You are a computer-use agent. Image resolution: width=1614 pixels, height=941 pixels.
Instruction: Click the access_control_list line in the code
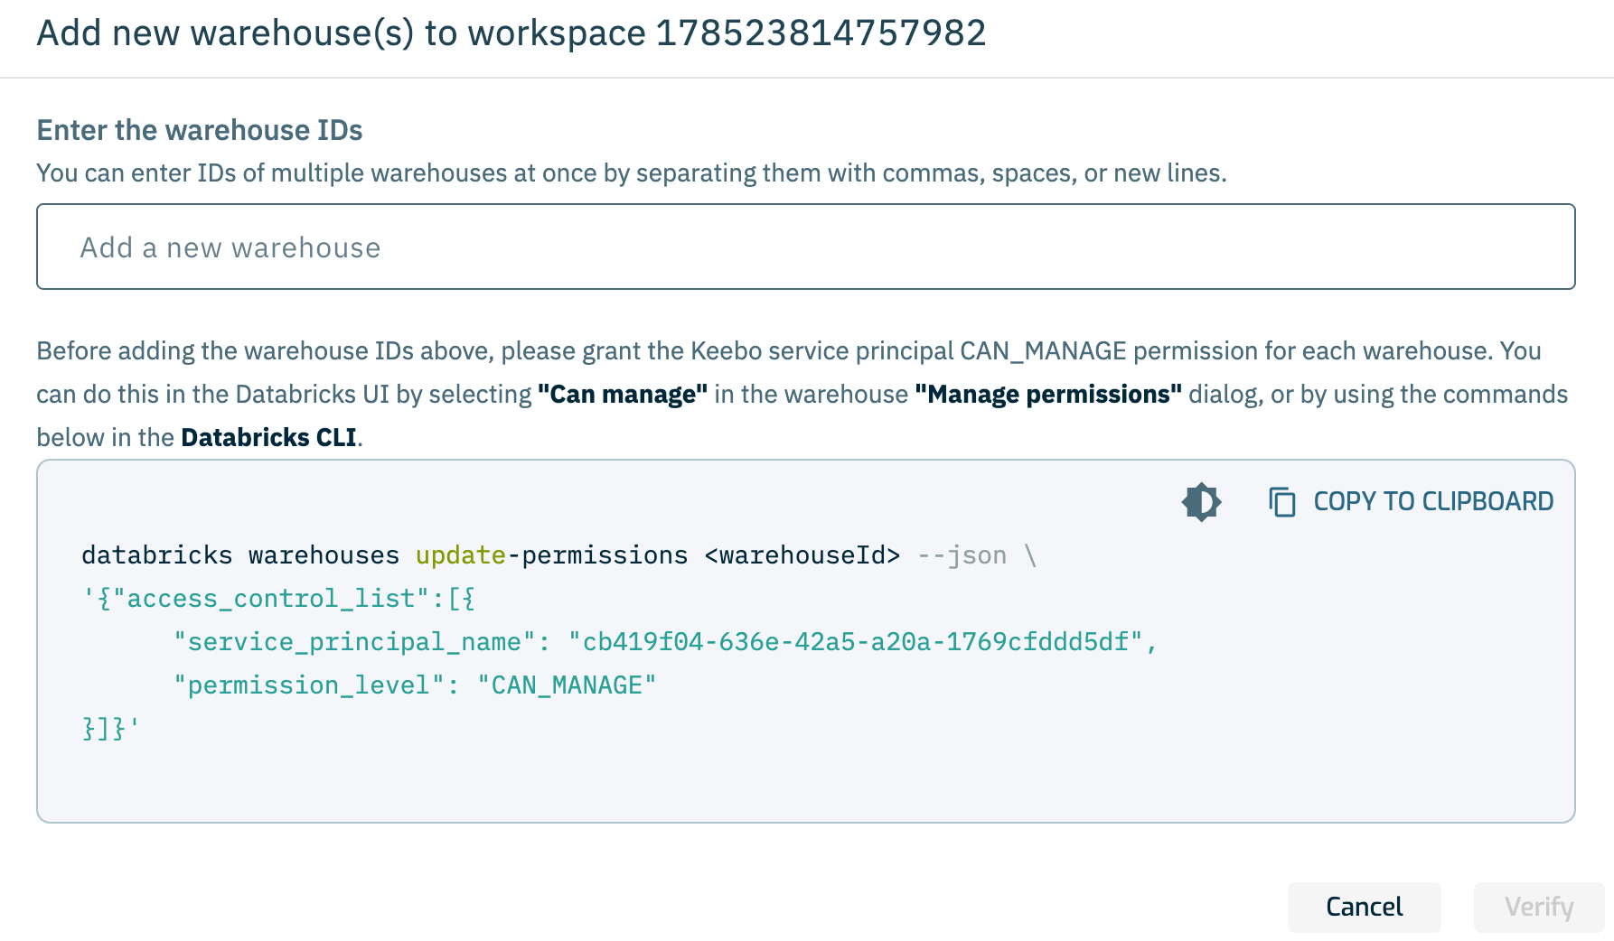click(x=279, y=598)
